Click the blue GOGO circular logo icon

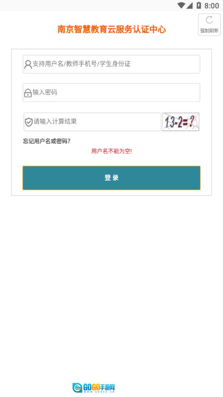(77, 387)
